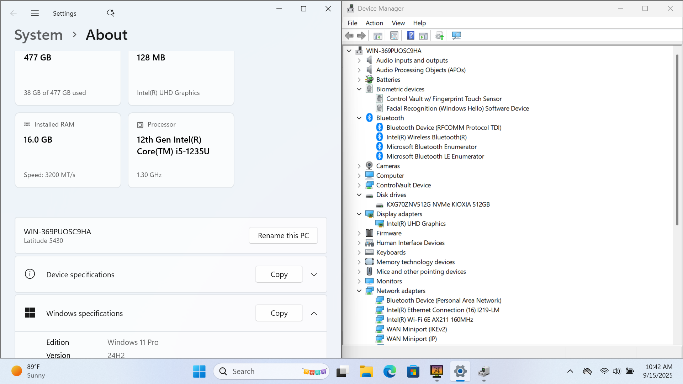
Task: Expand Device specifications section chevron
Action: coord(314,274)
